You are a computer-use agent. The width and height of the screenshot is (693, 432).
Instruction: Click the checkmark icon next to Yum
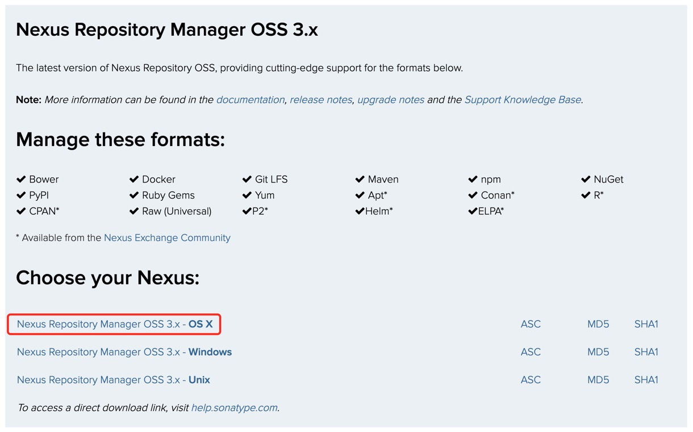coord(248,195)
